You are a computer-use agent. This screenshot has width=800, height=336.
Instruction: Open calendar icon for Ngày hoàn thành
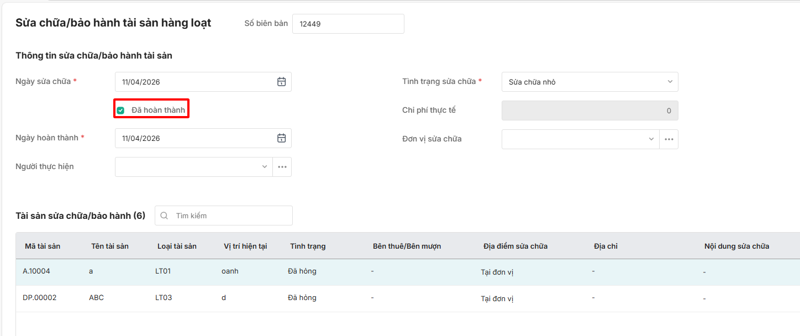(x=281, y=138)
